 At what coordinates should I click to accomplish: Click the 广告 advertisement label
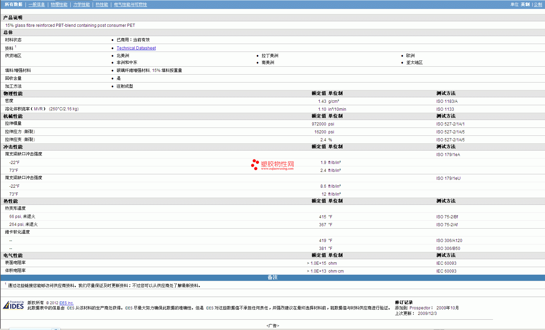272,326
